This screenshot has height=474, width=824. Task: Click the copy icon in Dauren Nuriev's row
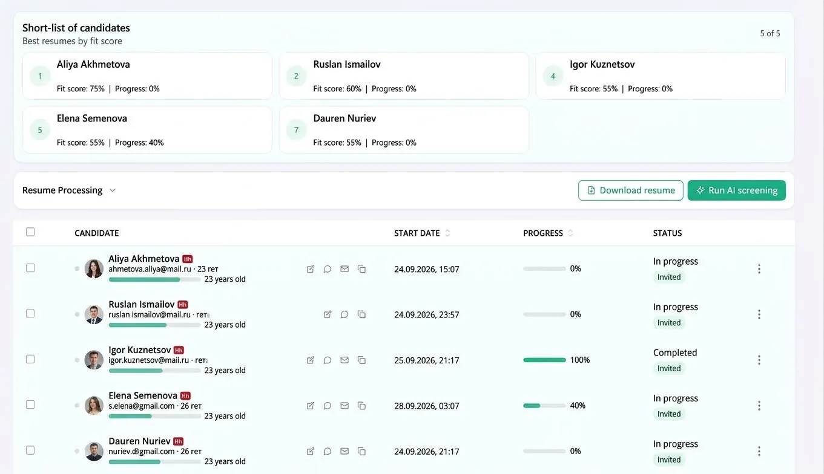point(361,451)
